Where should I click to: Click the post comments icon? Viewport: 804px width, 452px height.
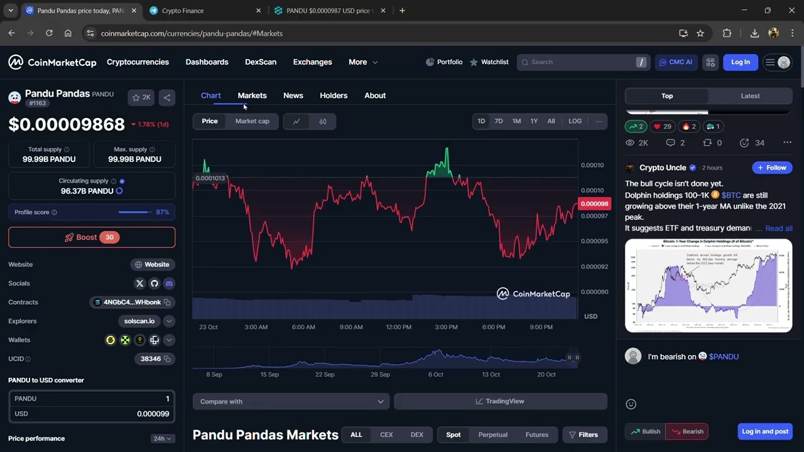point(671,143)
